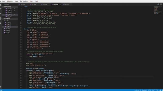Change line endings via CRLF status
163x91 pixels.
[x=153, y=90]
